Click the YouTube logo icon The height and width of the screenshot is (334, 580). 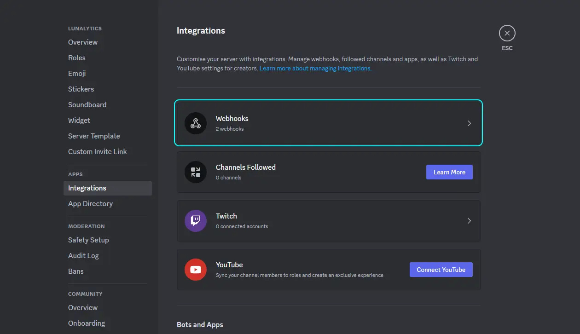point(195,269)
